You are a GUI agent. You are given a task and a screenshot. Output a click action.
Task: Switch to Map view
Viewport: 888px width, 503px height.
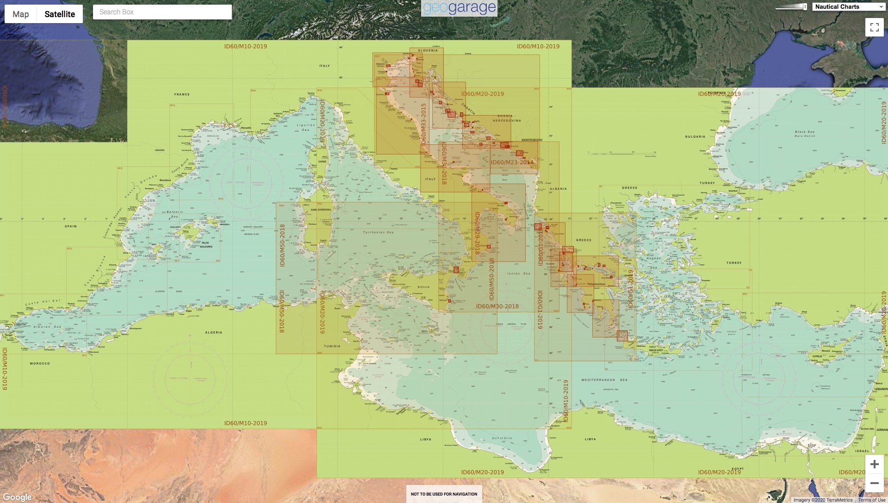click(x=21, y=14)
